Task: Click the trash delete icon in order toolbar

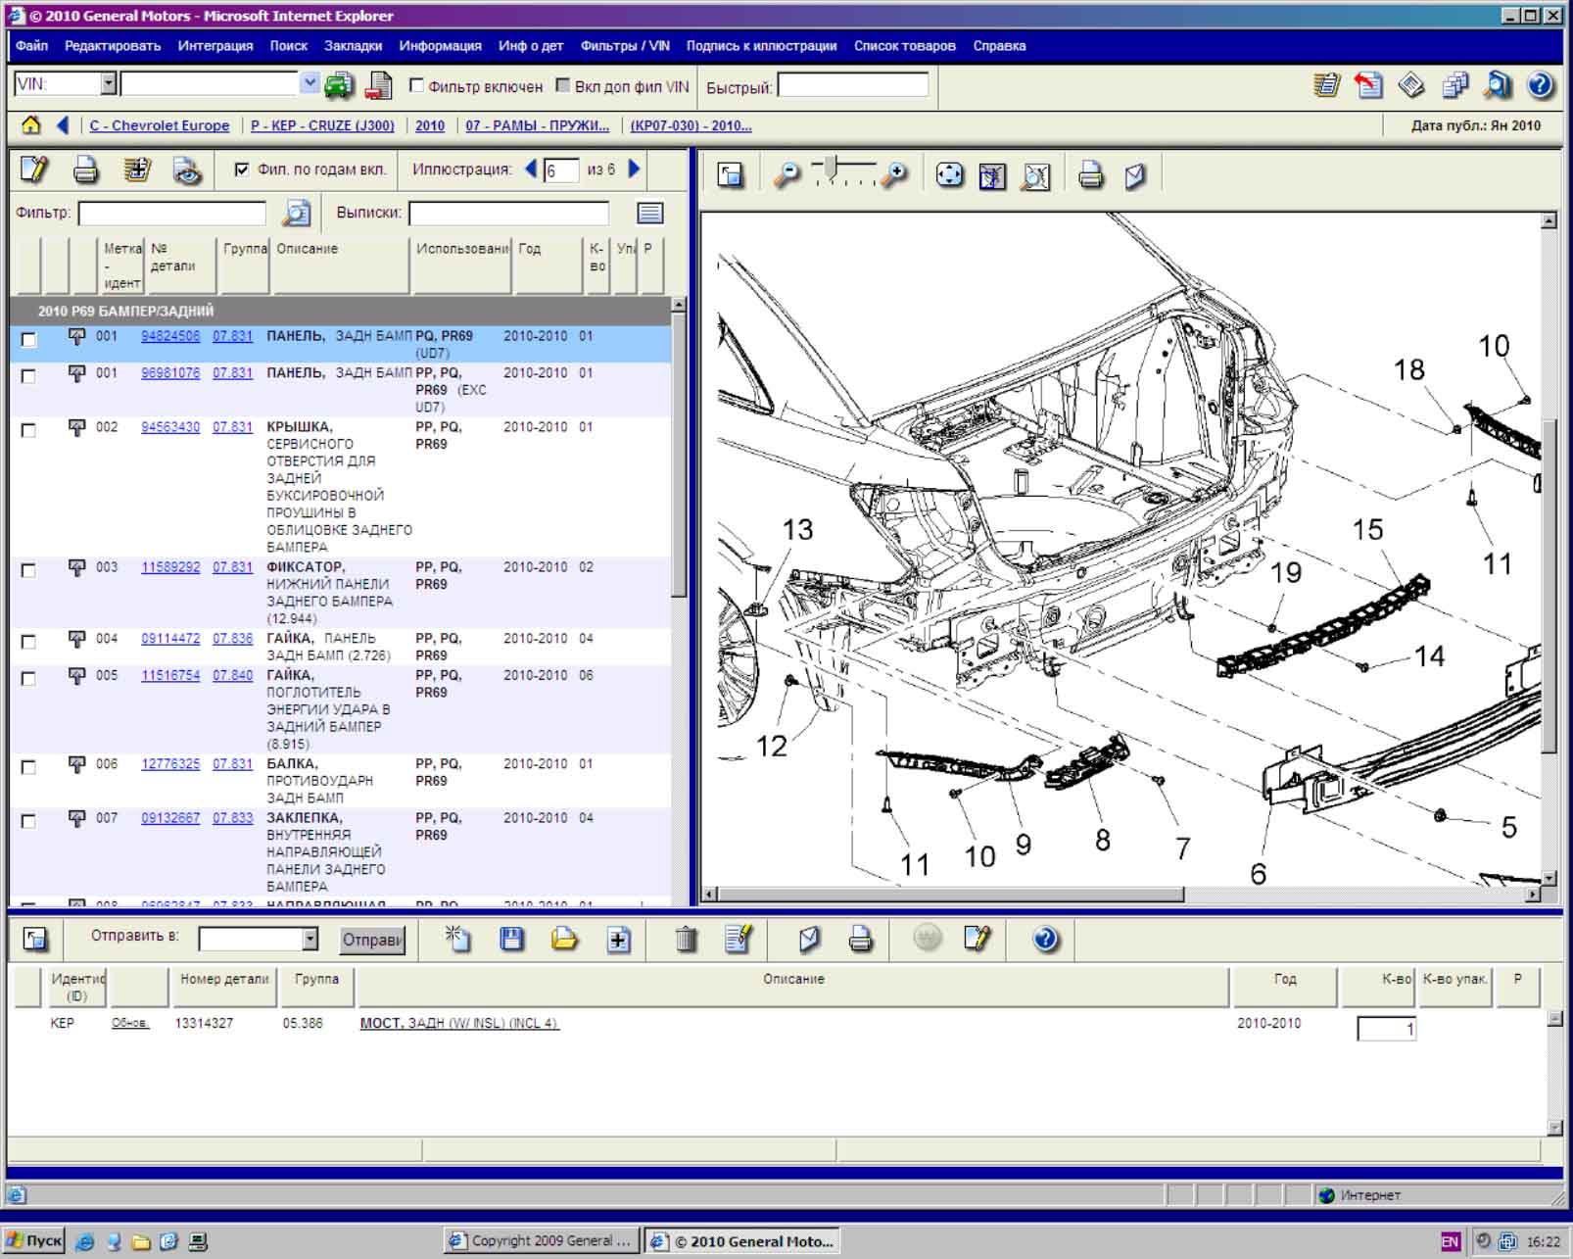Action: coord(686,940)
